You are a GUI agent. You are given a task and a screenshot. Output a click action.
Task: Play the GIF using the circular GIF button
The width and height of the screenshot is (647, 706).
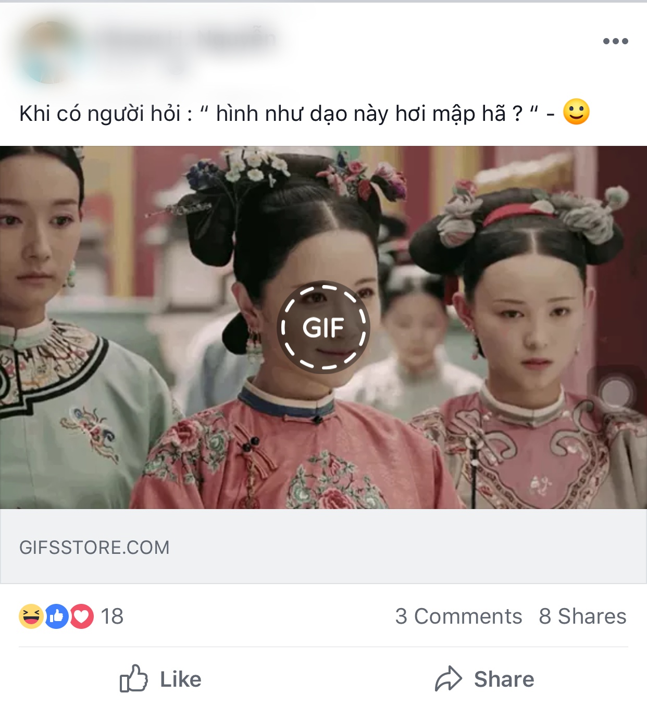coord(323,327)
